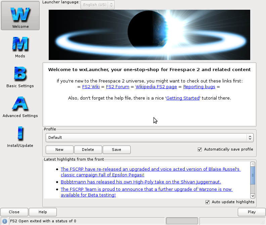Follow the Getting Started tutorial link
This screenshot has width=266, height=225.
pyautogui.click(x=183, y=98)
